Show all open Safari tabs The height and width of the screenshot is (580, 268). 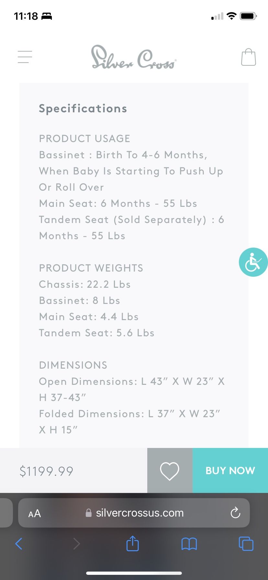[x=246, y=543]
